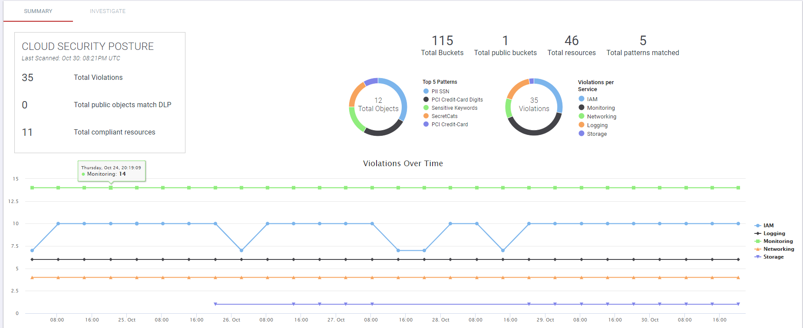The width and height of the screenshot is (803, 328).
Task: Click IAM dot in Violations per Service
Action: tap(582, 99)
